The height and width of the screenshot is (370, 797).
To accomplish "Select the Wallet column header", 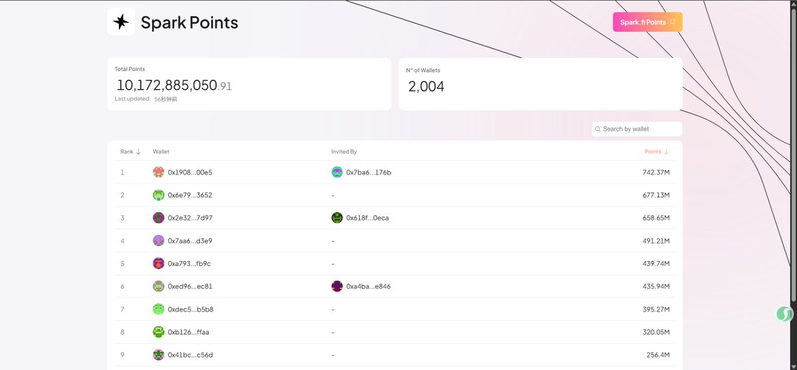I will coord(161,151).
